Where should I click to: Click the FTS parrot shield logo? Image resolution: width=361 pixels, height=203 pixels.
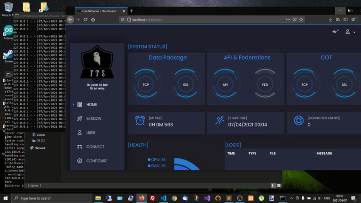pos(97,64)
